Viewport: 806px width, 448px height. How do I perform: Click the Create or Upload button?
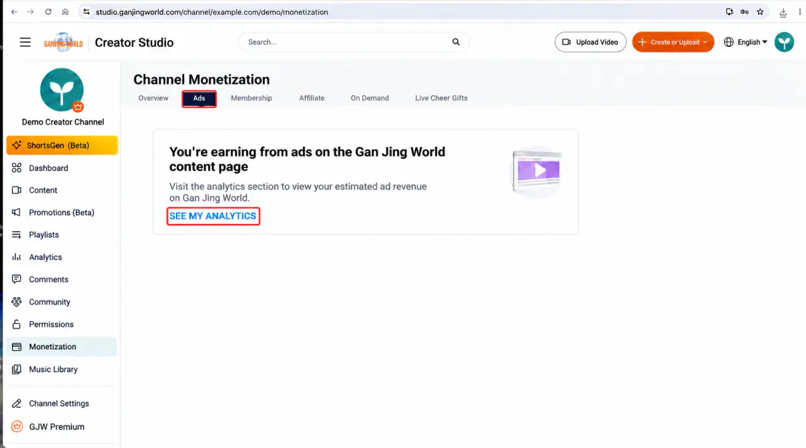point(673,42)
